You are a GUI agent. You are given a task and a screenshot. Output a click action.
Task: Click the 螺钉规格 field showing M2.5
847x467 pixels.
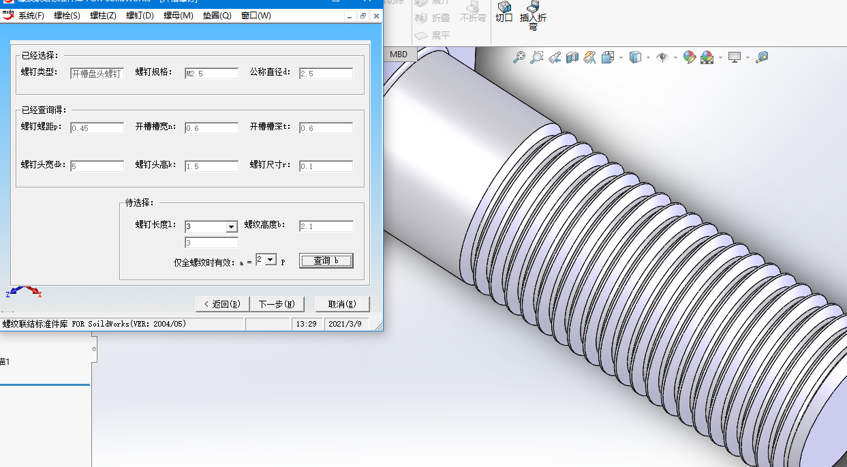click(211, 73)
